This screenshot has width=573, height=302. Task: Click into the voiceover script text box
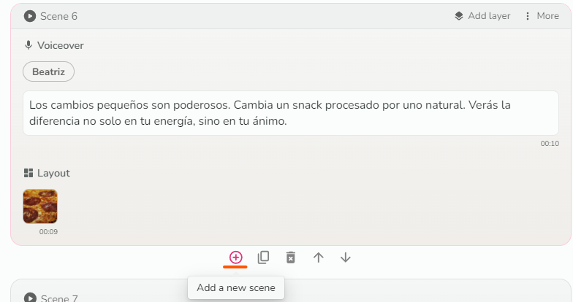[x=290, y=113]
